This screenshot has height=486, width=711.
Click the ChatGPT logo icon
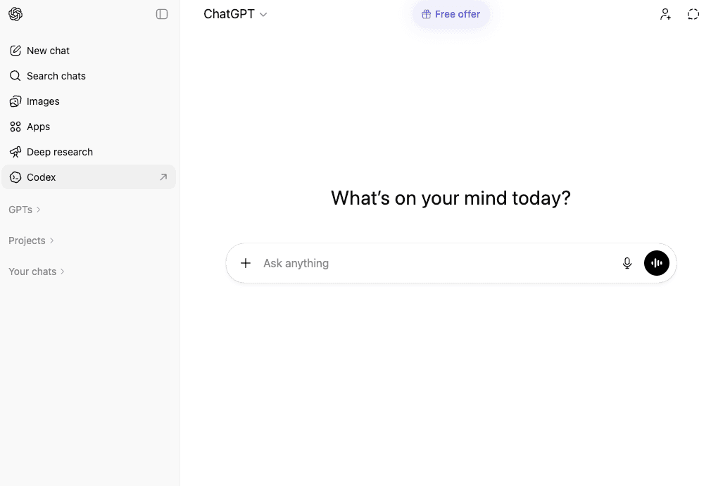pos(15,14)
